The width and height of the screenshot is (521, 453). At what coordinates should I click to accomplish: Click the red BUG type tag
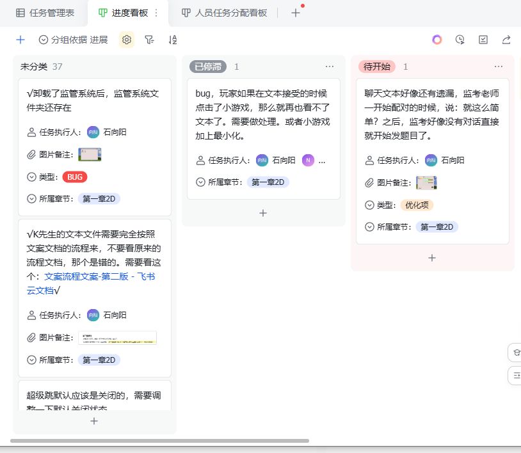(x=75, y=177)
